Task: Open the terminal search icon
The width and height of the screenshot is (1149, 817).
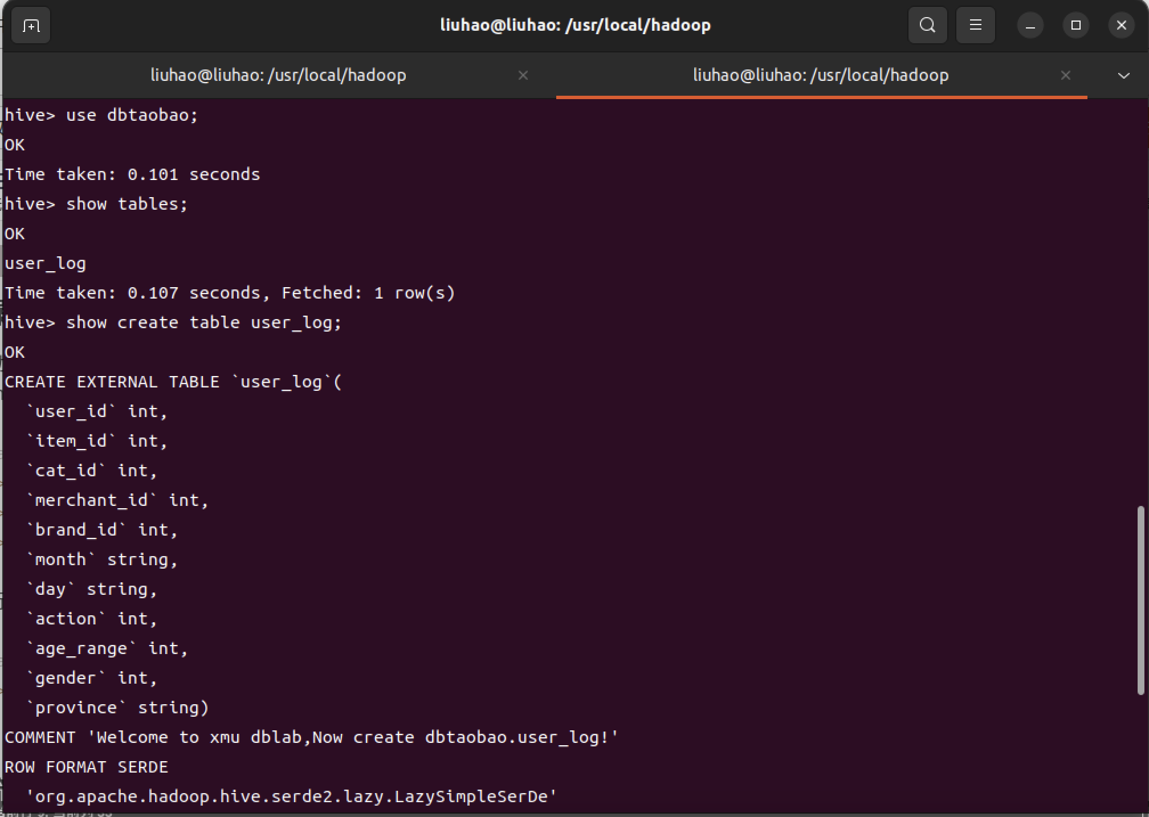Action: click(x=927, y=25)
